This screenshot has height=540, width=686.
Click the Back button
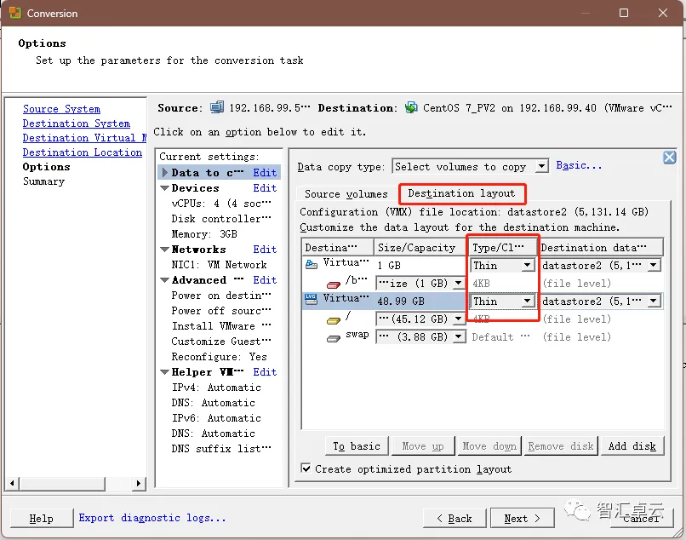(454, 519)
